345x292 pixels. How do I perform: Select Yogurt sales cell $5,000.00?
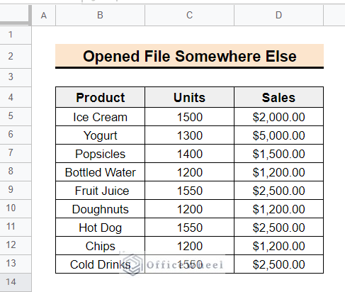(278, 135)
